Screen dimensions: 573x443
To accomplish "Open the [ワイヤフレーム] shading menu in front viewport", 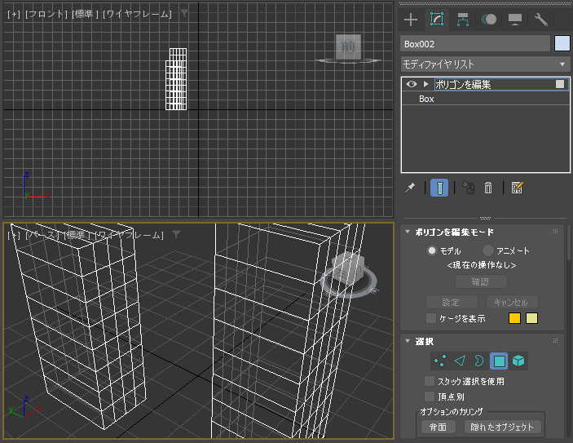I will [138, 14].
